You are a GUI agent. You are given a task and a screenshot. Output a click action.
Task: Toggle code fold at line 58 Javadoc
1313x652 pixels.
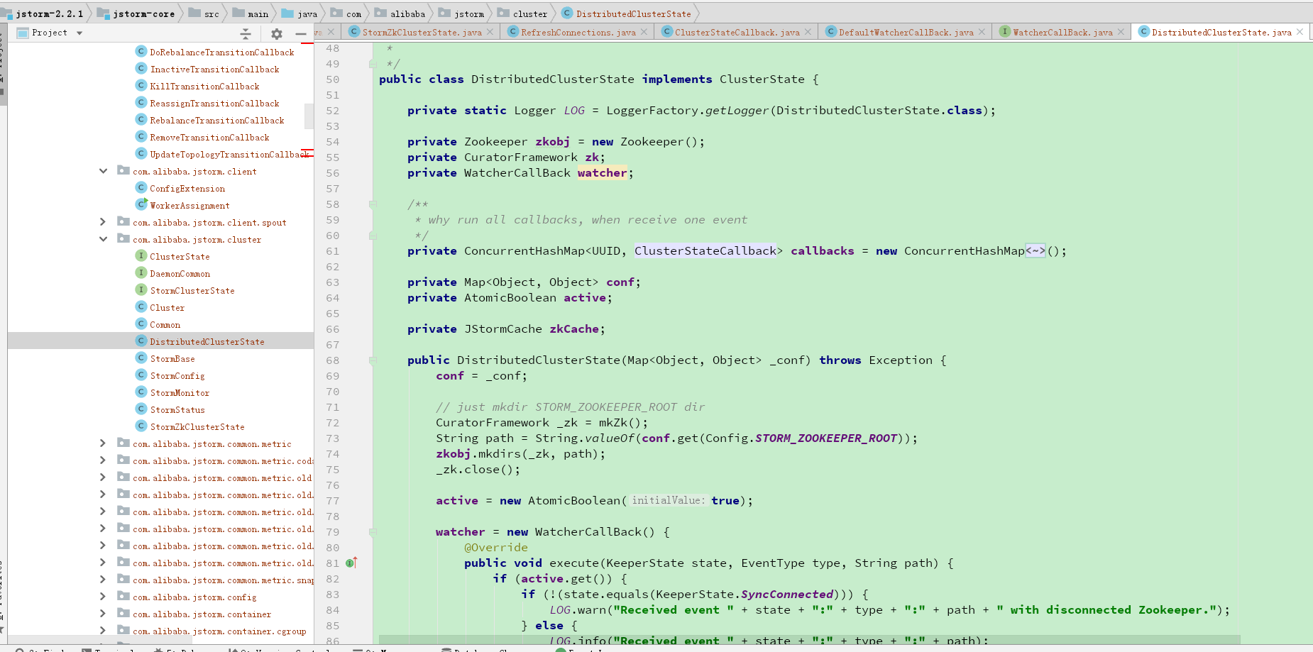click(373, 204)
